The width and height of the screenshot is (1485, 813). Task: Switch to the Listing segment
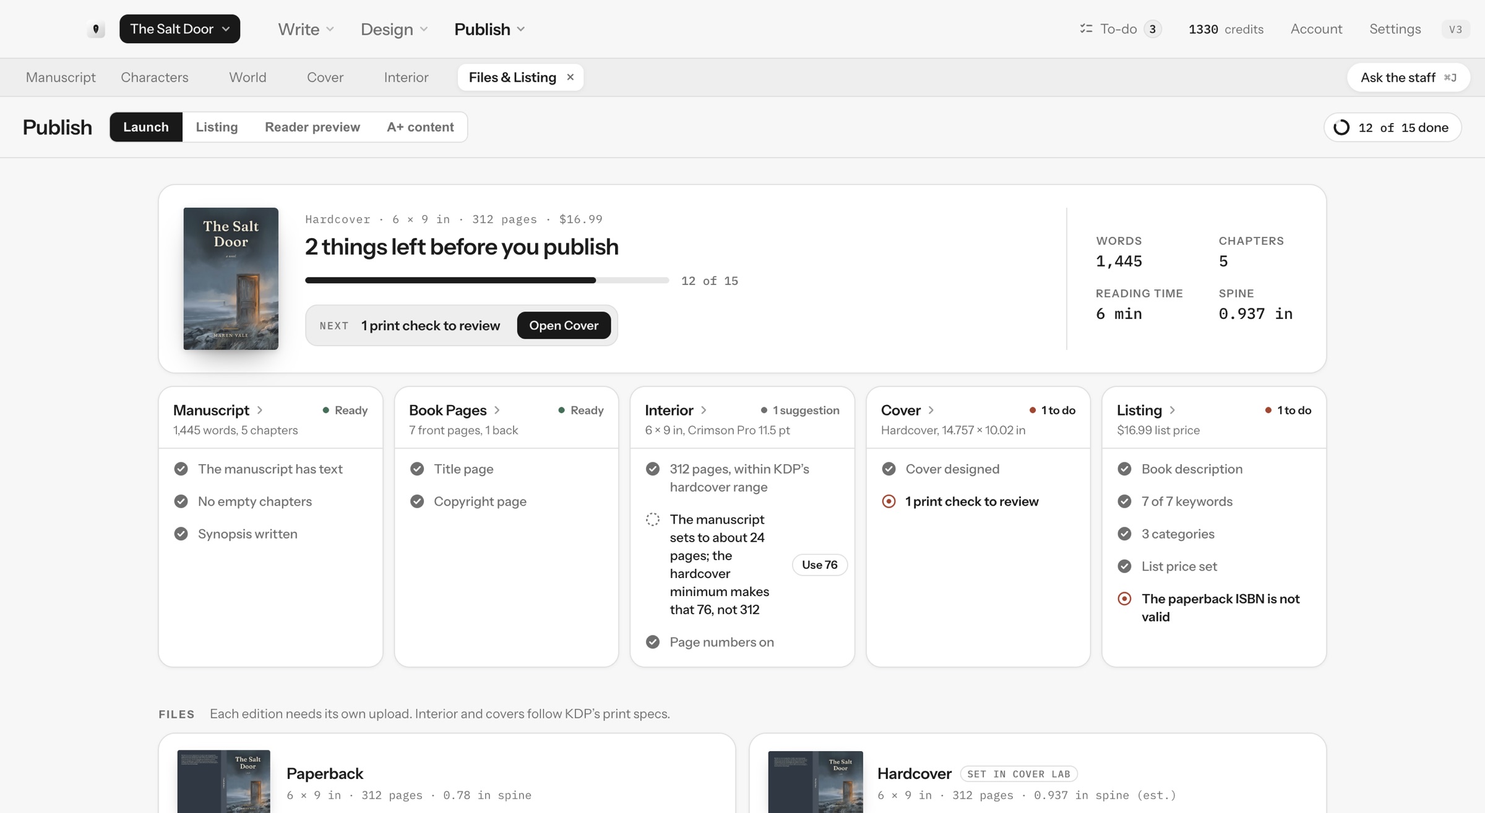[x=217, y=127]
